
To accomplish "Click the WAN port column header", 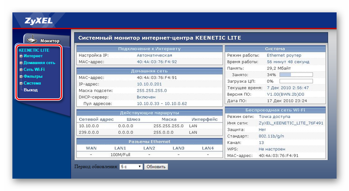I will tap(91, 148).
